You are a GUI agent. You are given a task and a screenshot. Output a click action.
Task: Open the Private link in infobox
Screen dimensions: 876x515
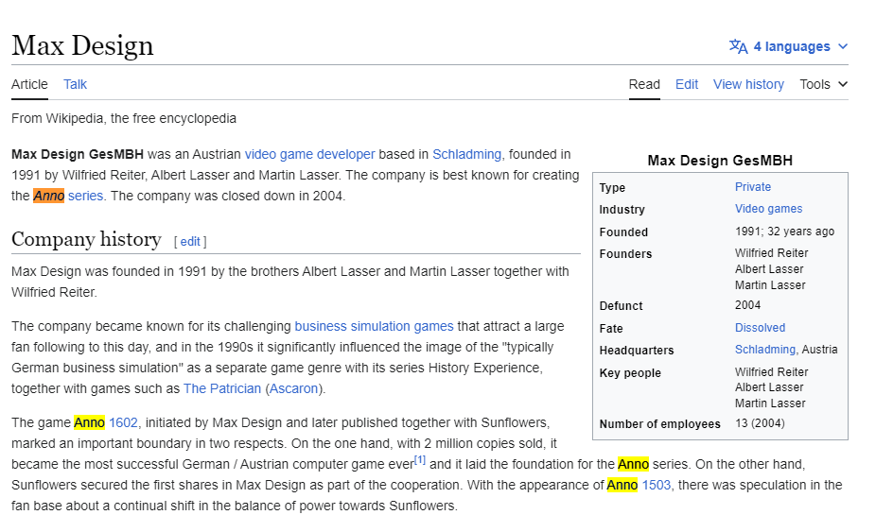pyautogui.click(x=752, y=187)
